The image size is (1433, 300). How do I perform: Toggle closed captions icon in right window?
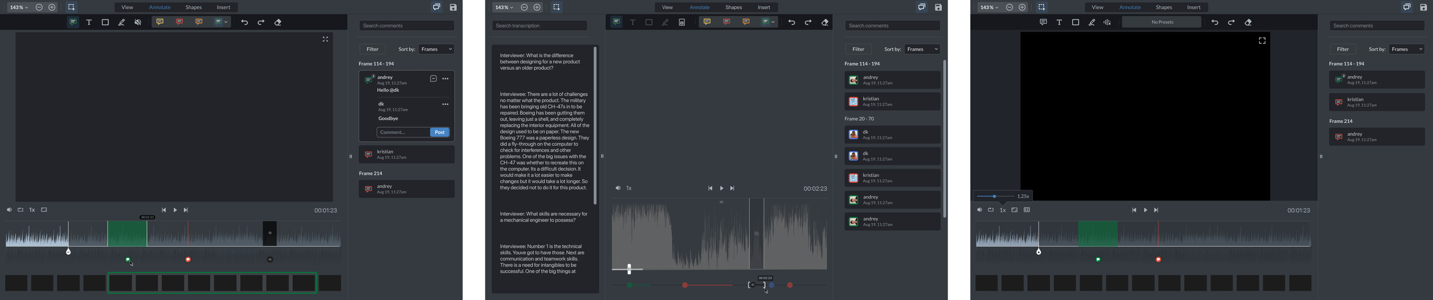click(1027, 210)
